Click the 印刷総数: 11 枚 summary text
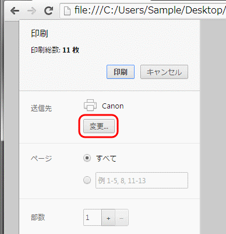 click(55, 50)
